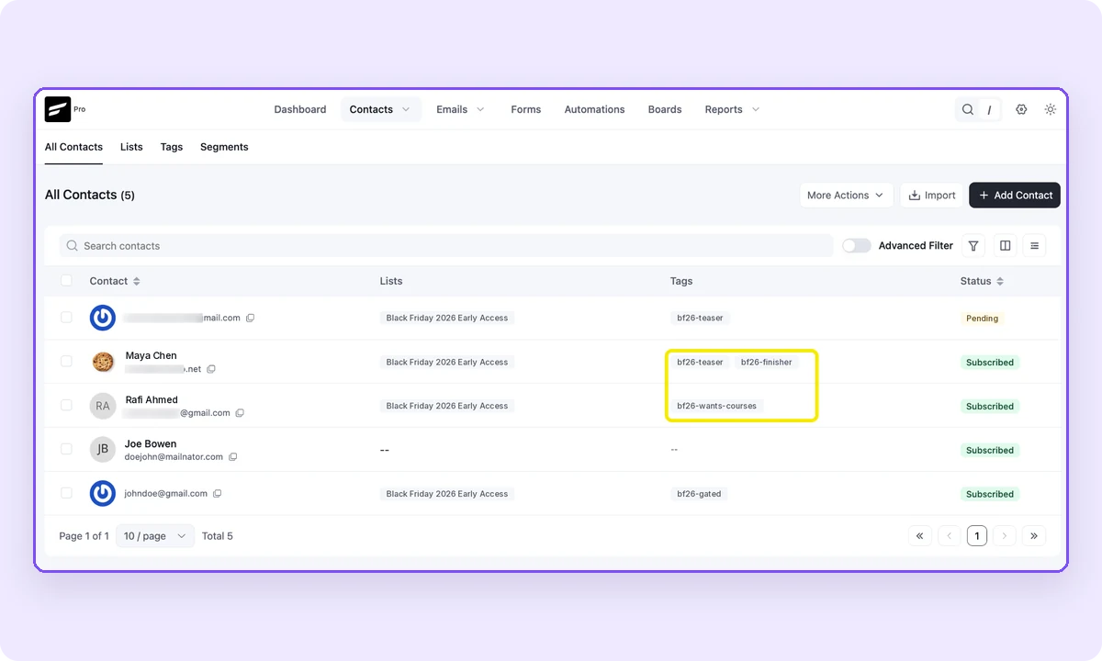The height and width of the screenshot is (661, 1102).
Task: Switch to the Lists tab
Action: (131, 147)
